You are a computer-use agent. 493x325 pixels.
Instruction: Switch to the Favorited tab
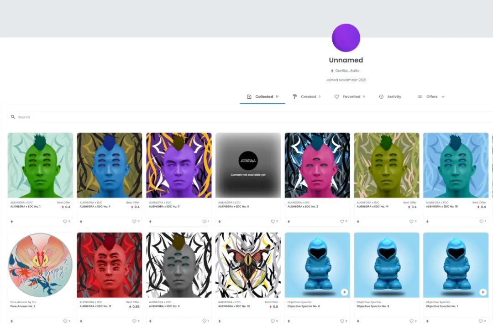coord(349,96)
